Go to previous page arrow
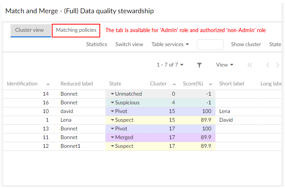 268,65
